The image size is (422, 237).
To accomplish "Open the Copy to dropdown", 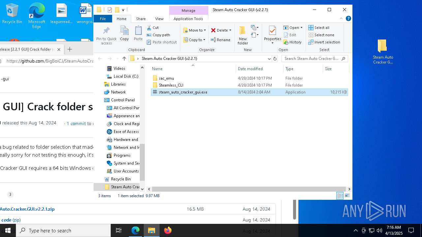I will (x=195, y=40).
